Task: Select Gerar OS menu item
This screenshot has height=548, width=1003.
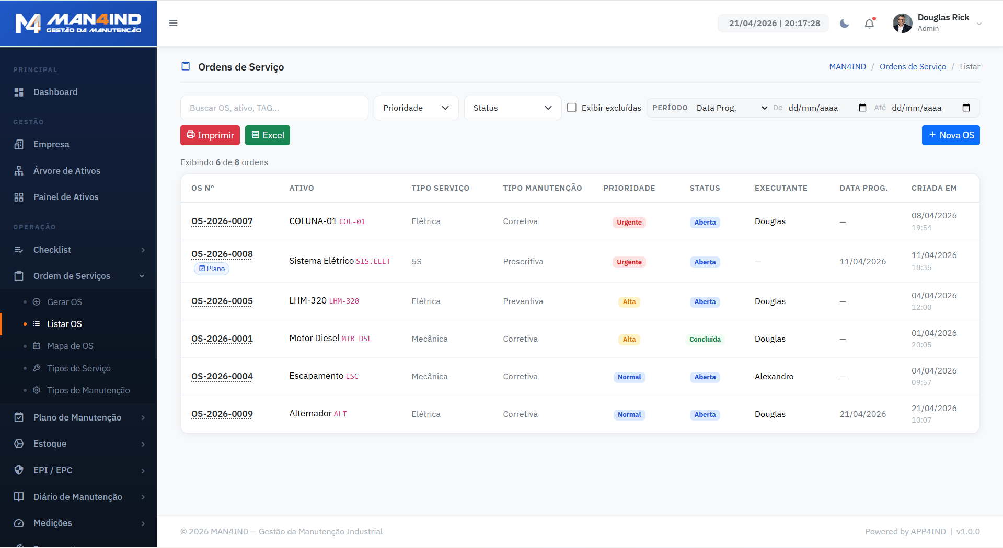Action: (x=64, y=302)
